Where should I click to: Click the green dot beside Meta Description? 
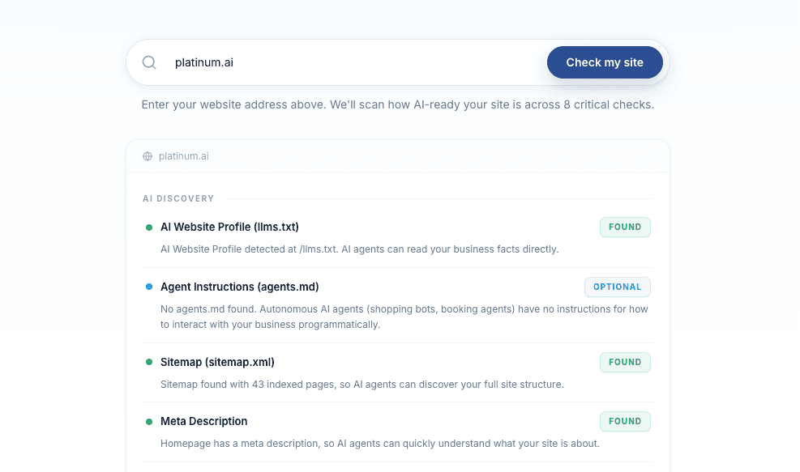[x=149, y=422]
